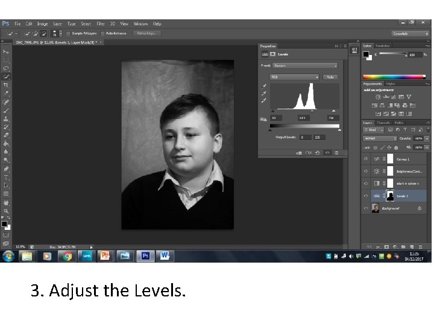This screenshot has height=326, width=434.
Task: Open the File menu
Action: (17, 24)
